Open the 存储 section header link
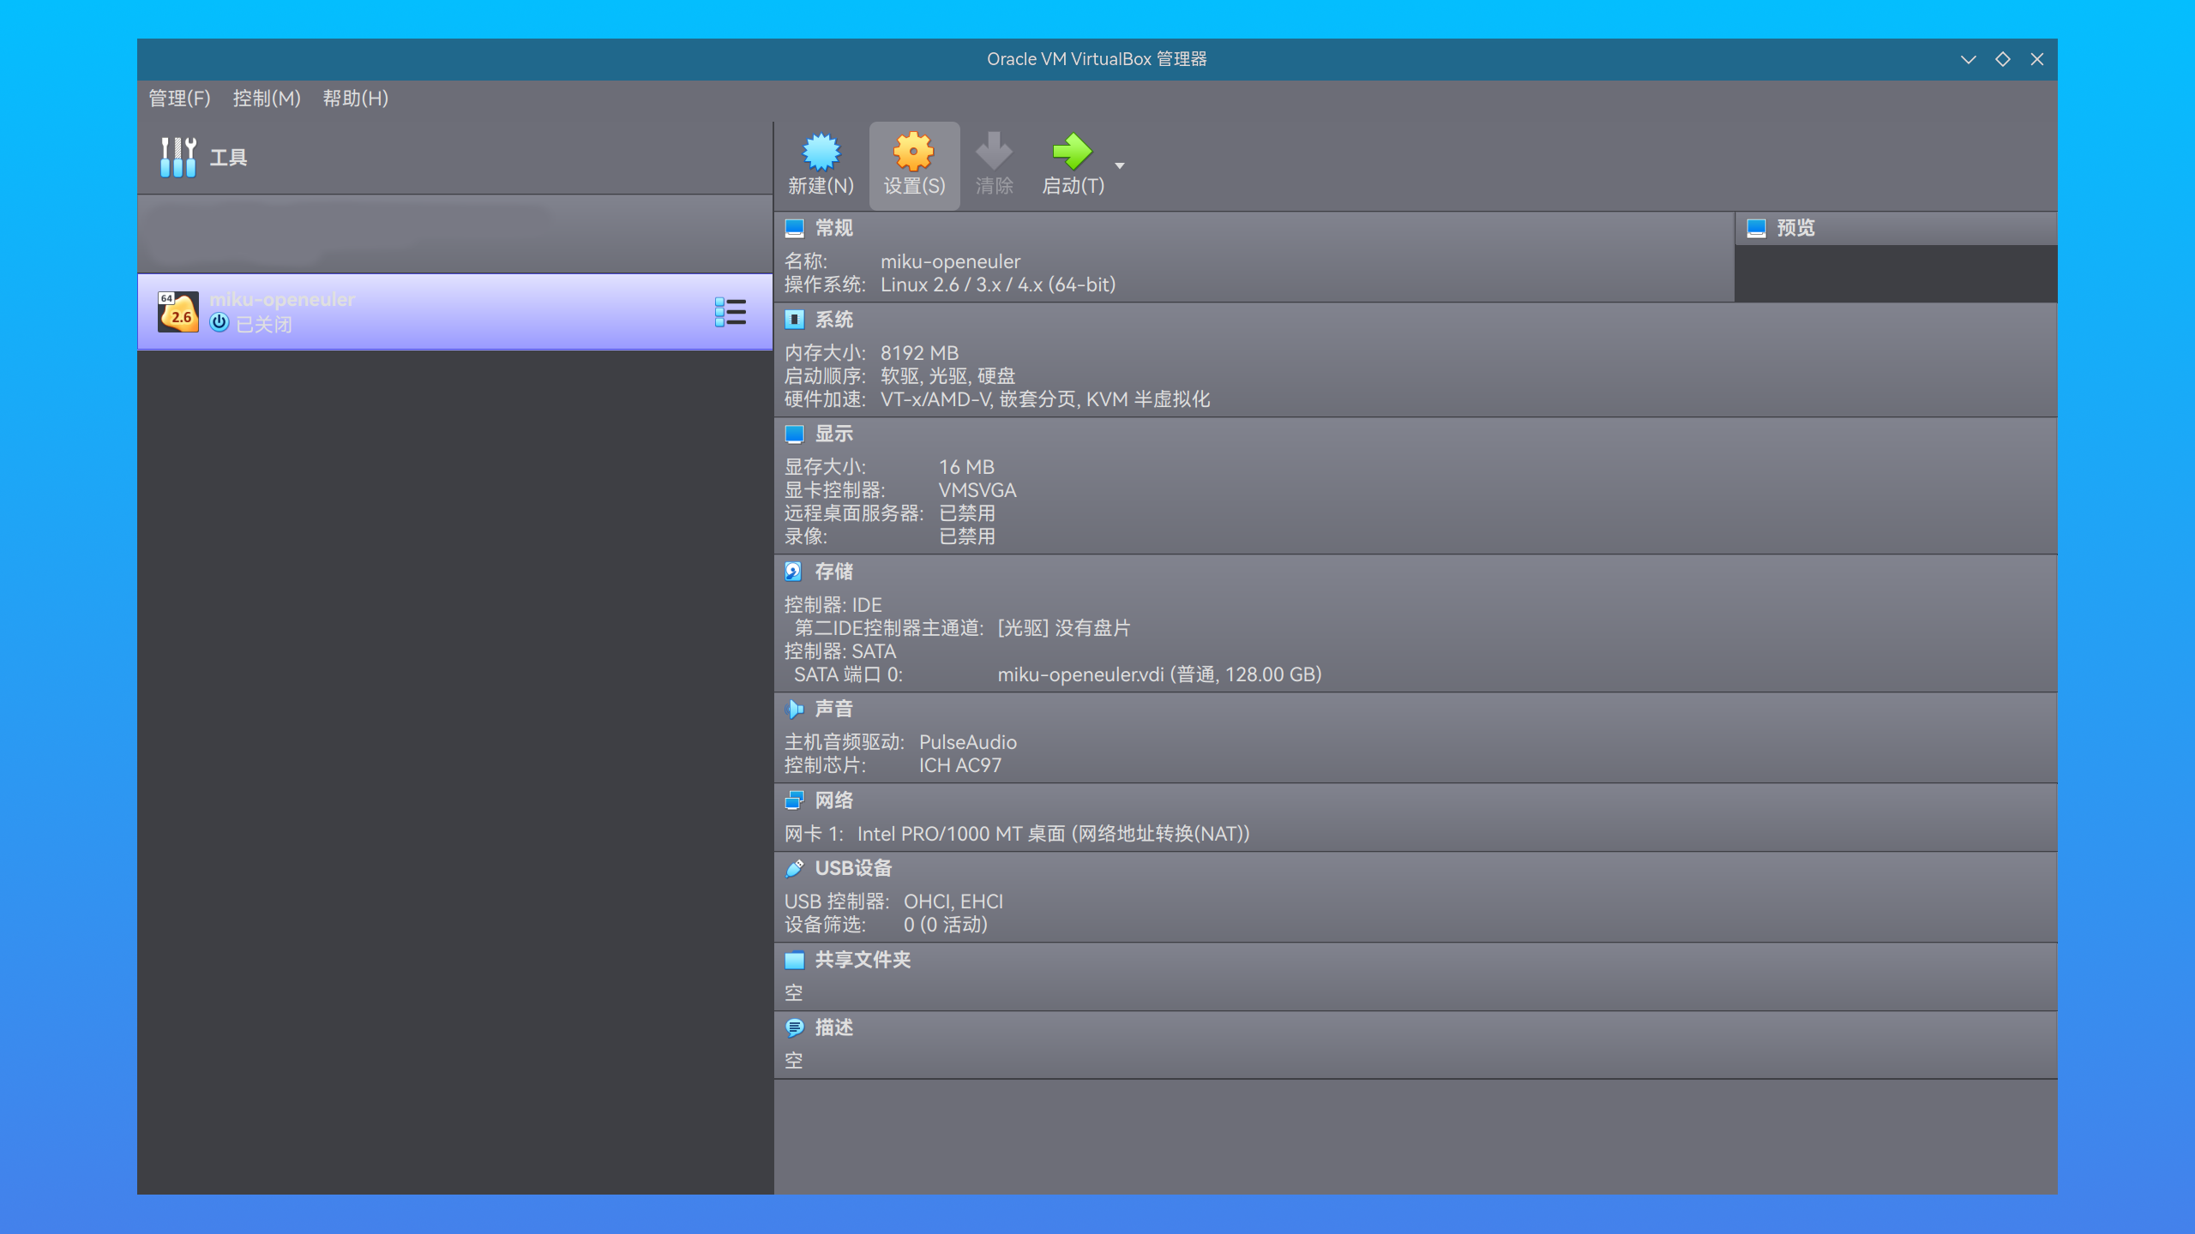This screenshot has width=2195, height=1234. [833, 572]
